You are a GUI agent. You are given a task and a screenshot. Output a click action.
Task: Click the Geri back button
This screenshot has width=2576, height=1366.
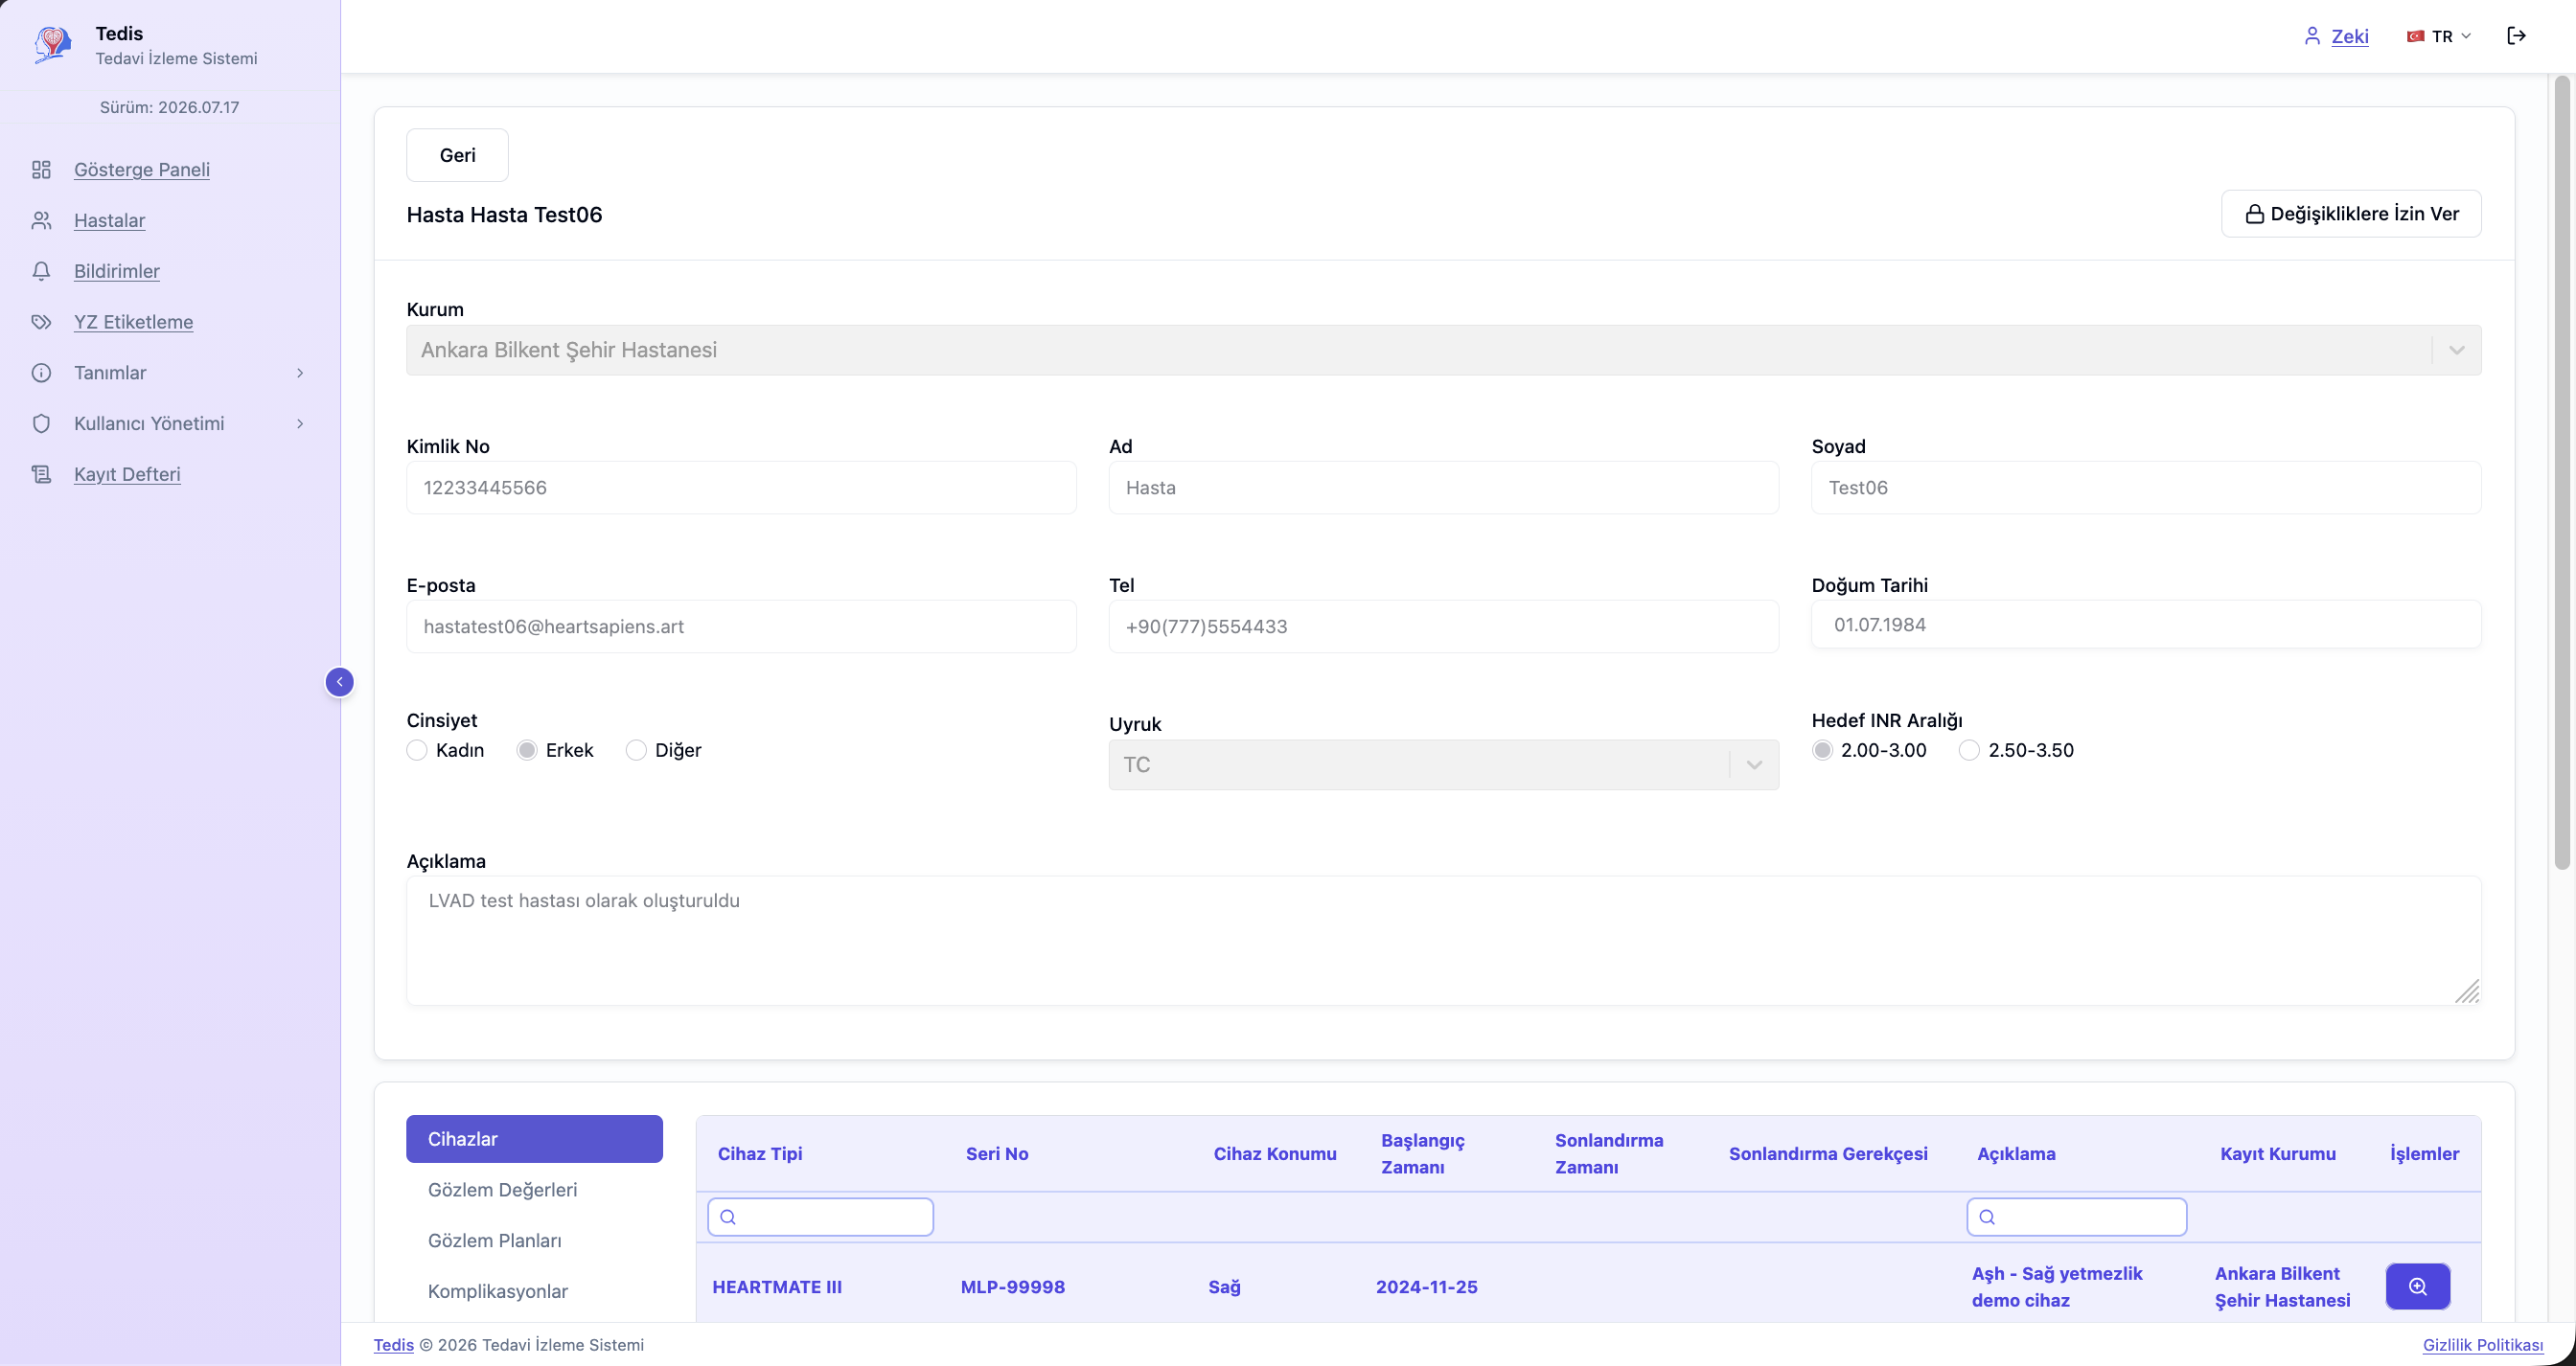click(457, 155)
